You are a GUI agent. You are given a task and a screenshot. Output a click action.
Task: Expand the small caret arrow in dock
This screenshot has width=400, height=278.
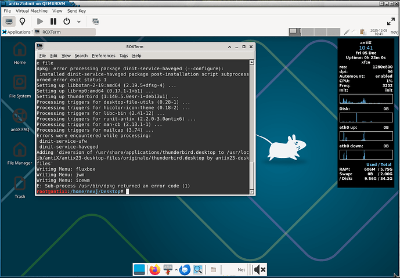[176, 269]
